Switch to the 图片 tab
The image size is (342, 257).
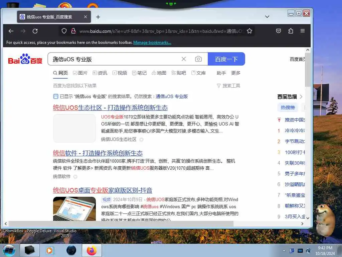(x=80, y=73)
